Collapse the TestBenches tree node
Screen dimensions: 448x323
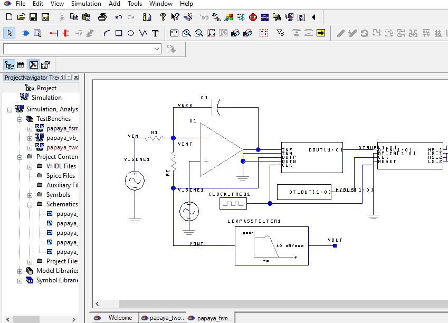(20, 119)
